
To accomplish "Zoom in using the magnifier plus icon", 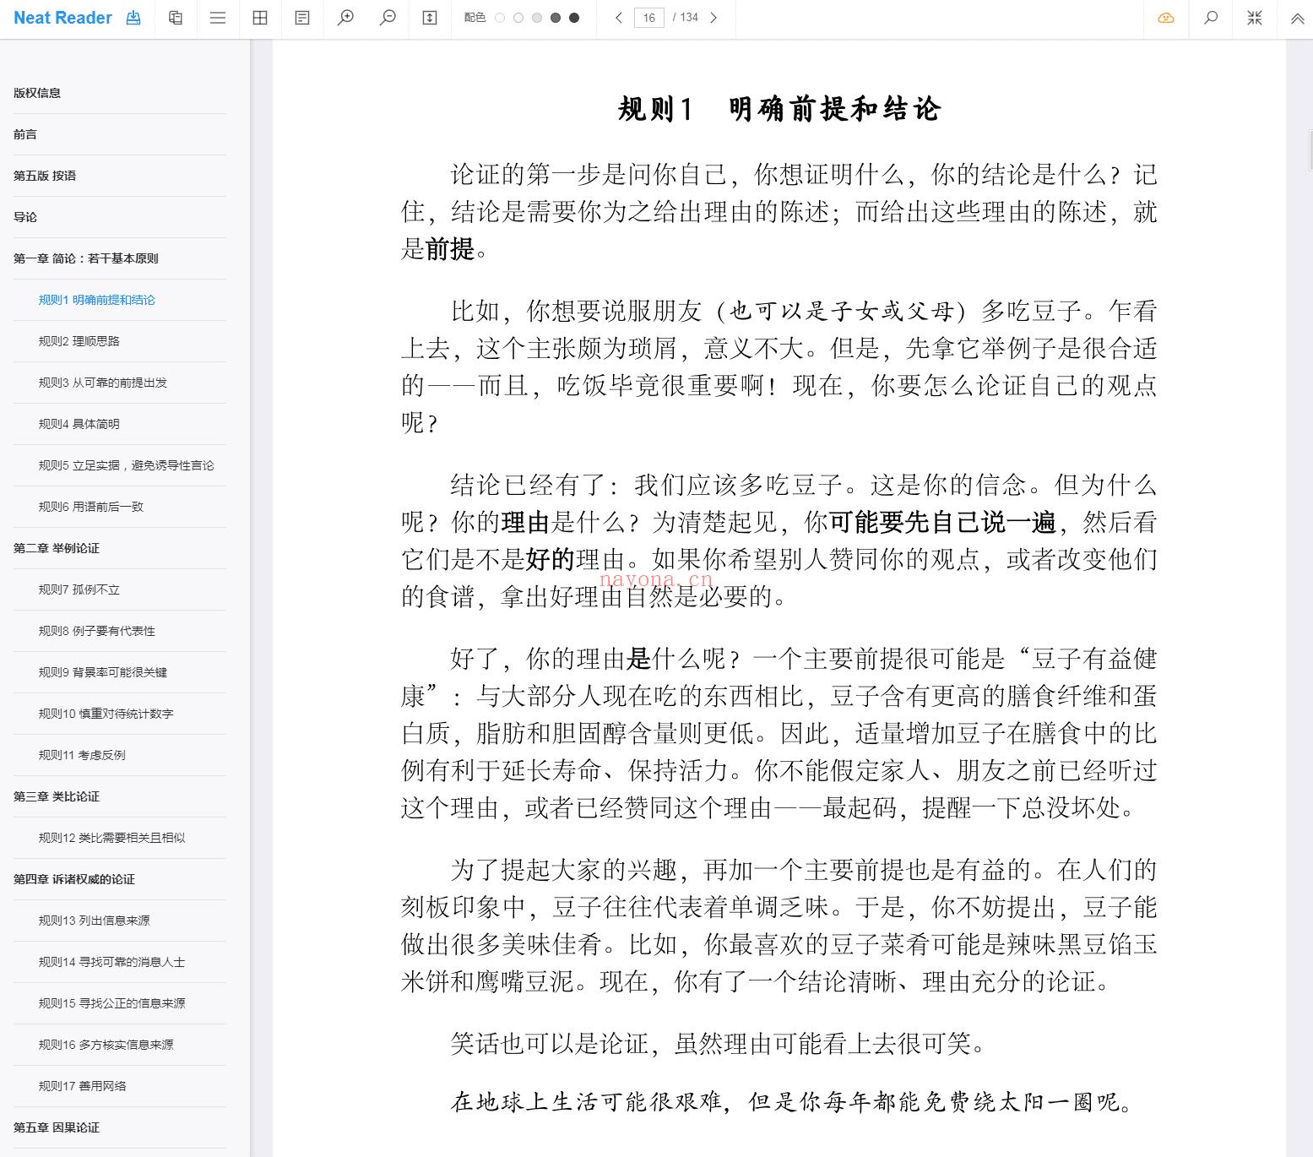I will coord(345,18).
